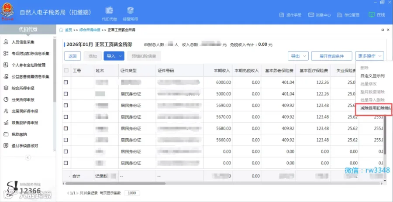
Task: Click the 在线 status icon
Action: point(372,15)
